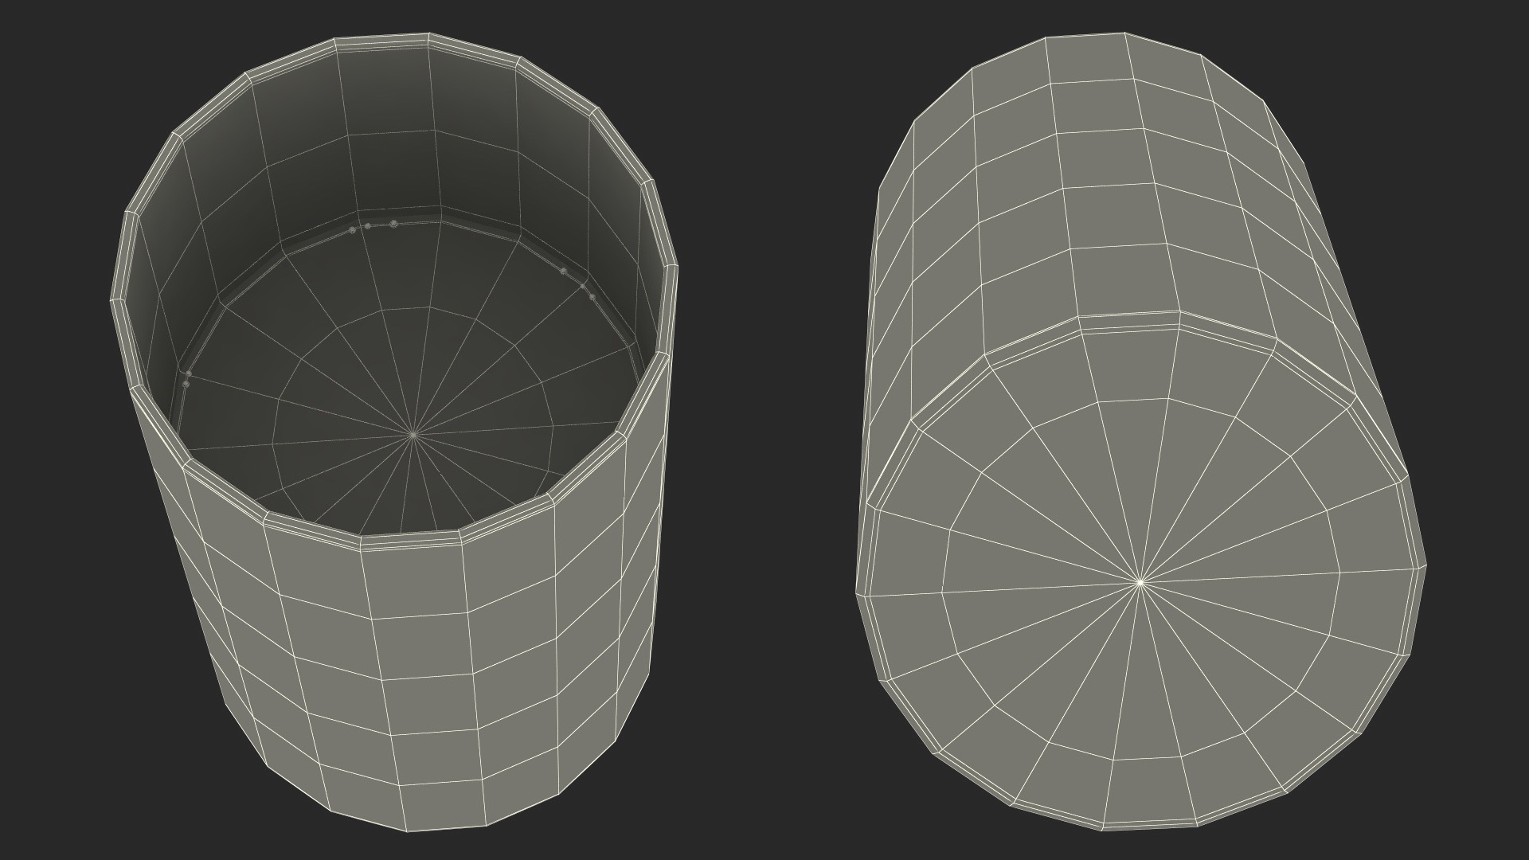Click the right cylinder's rightmost cap corner
1529x860 pixels.
click(1425, 566)
